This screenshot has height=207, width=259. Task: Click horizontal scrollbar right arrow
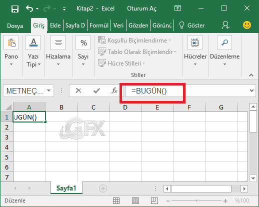[x=244, y=188]
